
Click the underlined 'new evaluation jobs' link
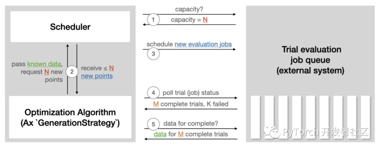tap(203, 44)
